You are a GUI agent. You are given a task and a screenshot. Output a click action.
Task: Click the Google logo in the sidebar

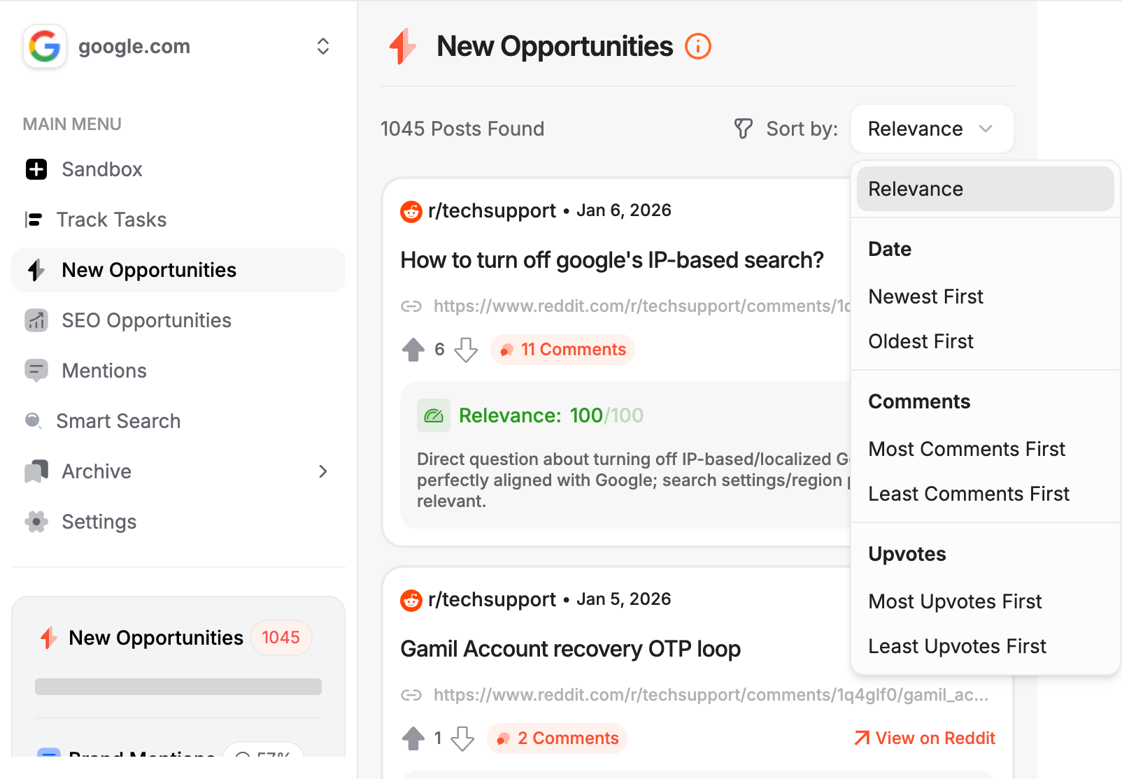pyautogui.click(x=45, y=47)
